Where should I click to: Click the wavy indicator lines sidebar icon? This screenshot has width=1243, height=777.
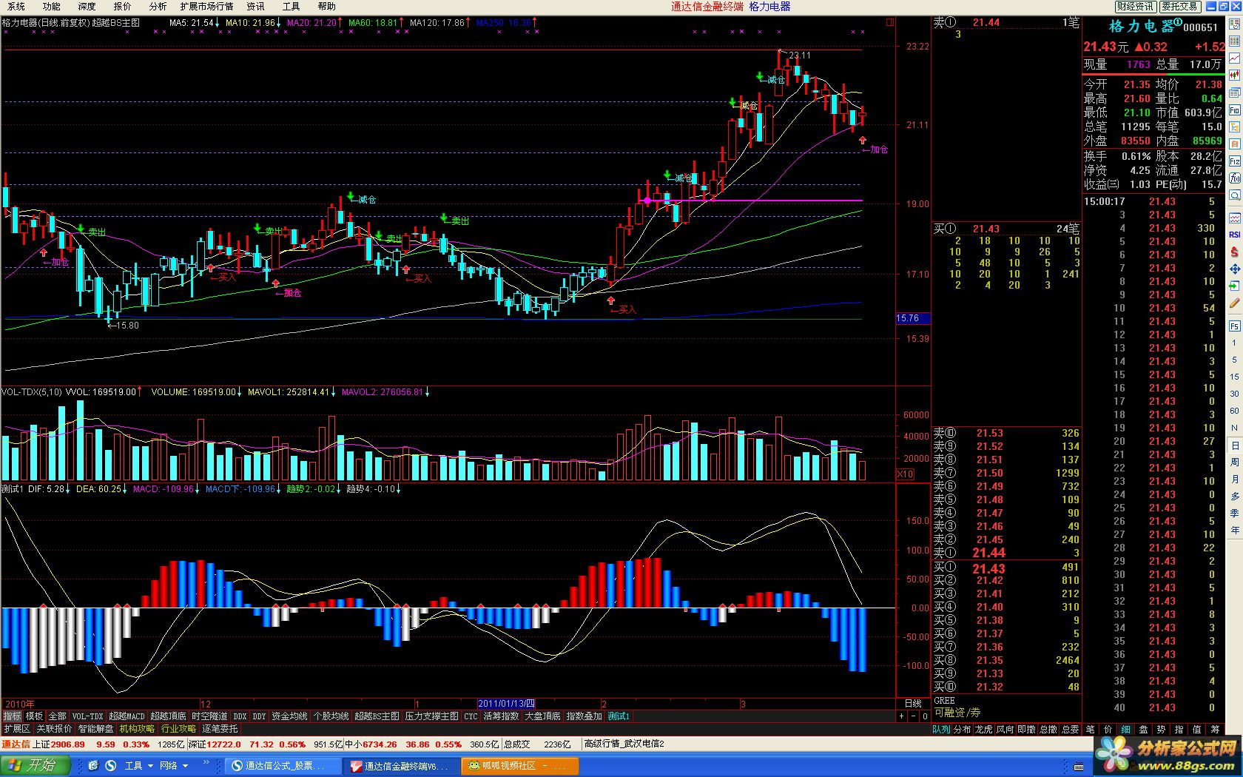(x=1234, y=217)
